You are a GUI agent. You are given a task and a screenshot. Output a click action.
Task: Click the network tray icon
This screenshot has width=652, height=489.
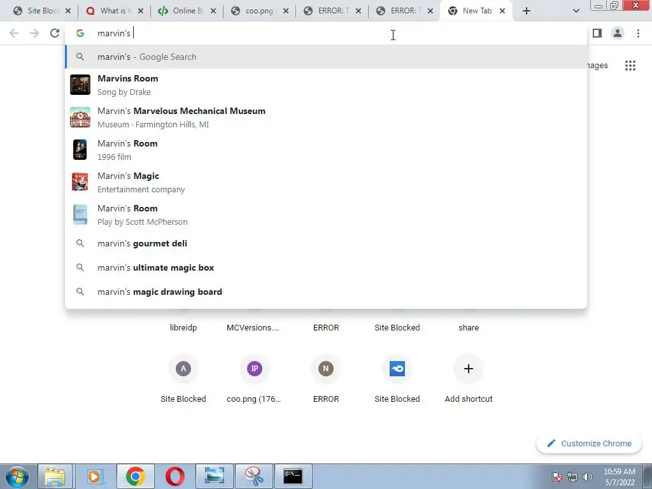[572, 477]
